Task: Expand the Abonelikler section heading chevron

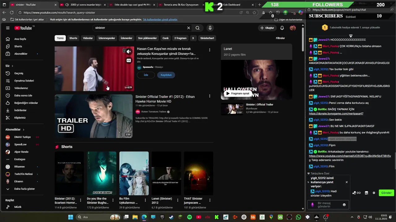Action: (24, 130)
